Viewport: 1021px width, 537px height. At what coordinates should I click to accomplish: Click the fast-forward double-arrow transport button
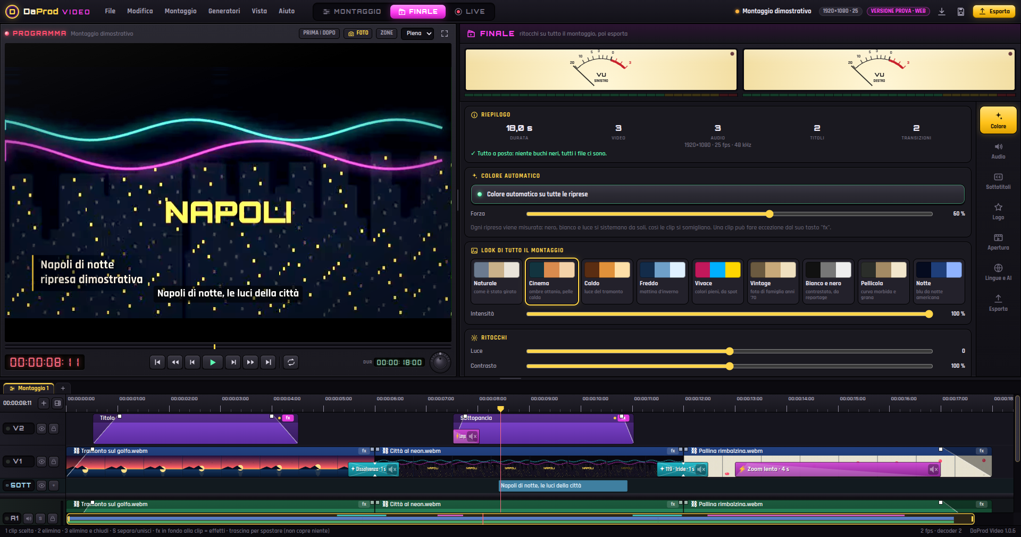pos(250,362)
